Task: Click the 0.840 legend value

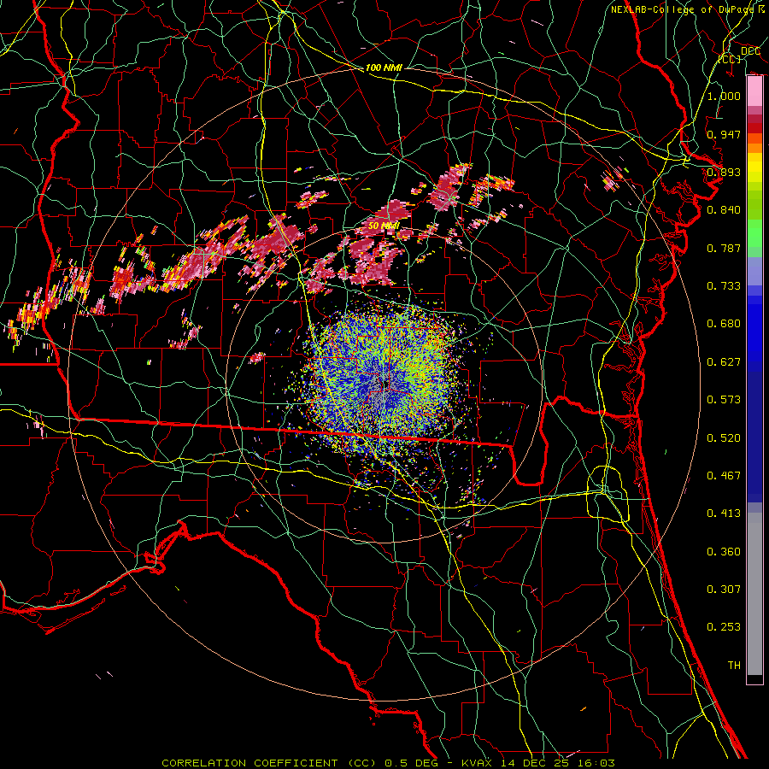Action: (724, 210)
